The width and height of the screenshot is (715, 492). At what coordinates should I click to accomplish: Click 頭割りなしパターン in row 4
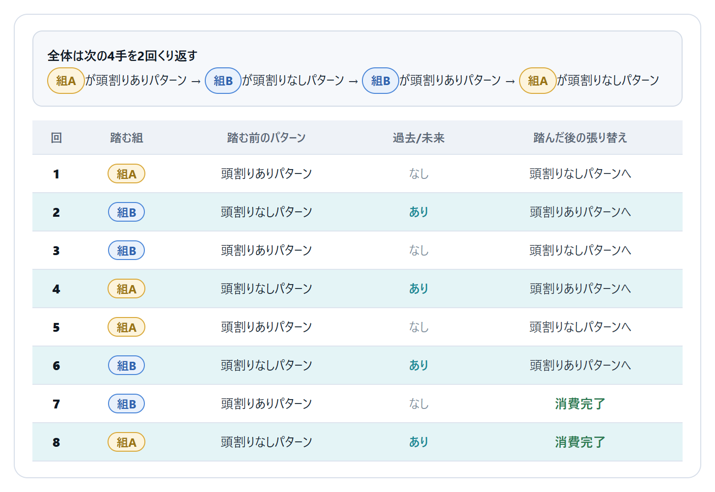click(x=266, y=289)
